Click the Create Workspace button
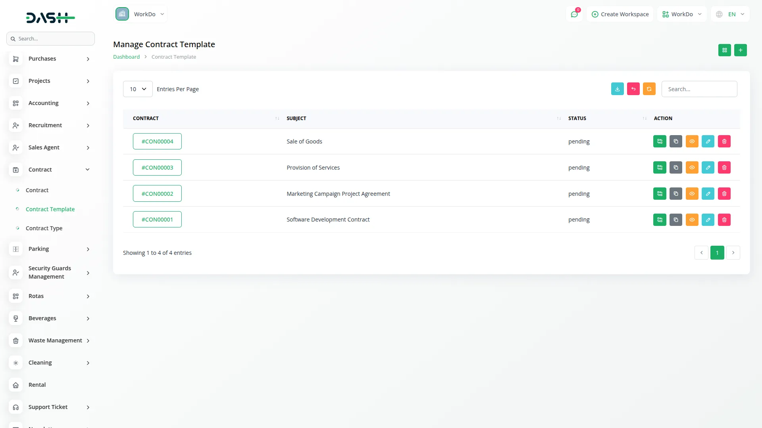Image resolution: width=762 pixels, height=428 pixels. [x=620, y=14]
